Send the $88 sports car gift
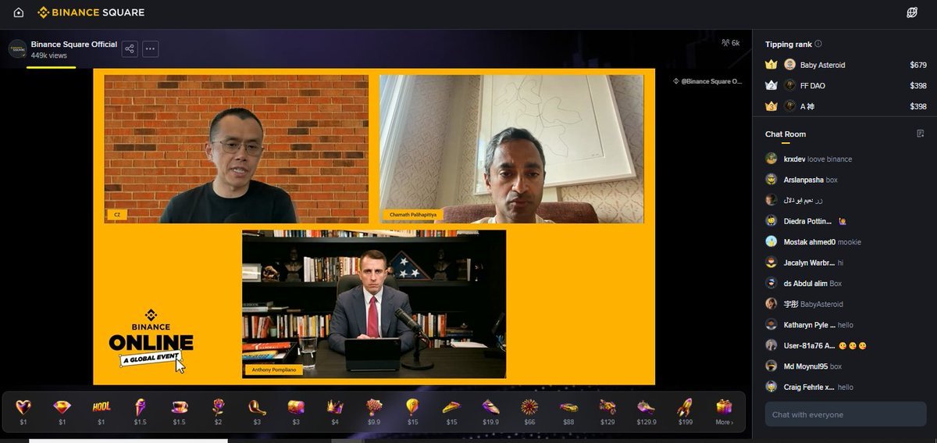The width and height of the screenshot is (937, 443). (568, 411)
